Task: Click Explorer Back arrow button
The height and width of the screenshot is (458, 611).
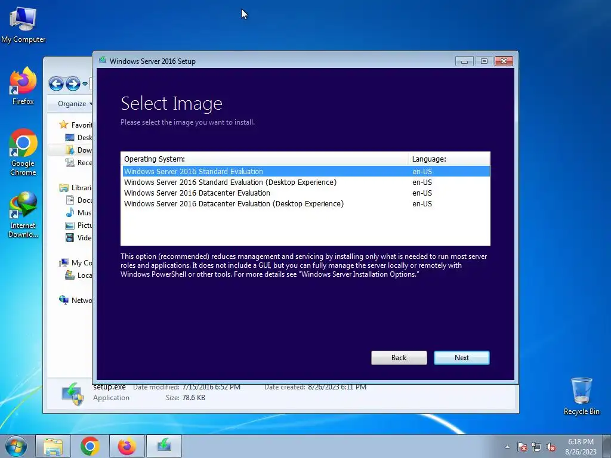Action: (x=56, y=83)
